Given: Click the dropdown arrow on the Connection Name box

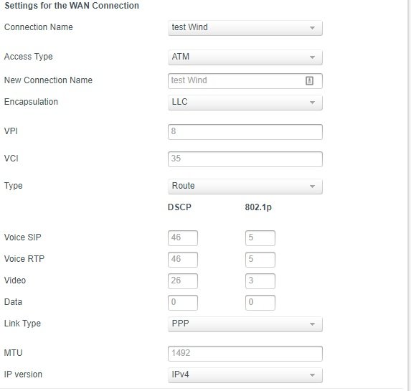Looking at the screenshot, I should point(312,28).
